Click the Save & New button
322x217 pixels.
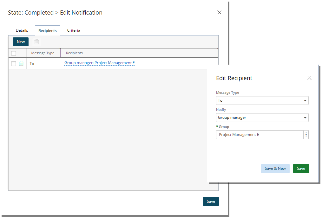[x=275, y=169]
